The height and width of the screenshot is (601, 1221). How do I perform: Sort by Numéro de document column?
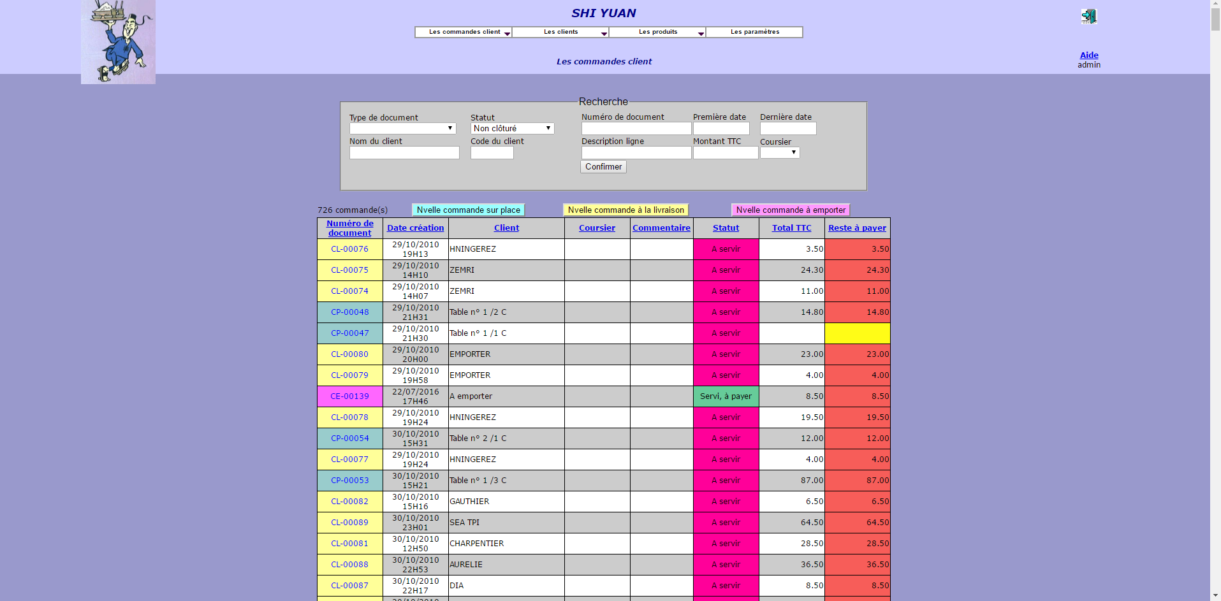(x=350, y=228)
